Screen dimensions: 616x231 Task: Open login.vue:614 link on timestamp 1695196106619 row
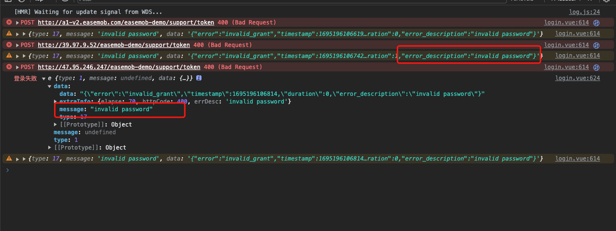click(578, 34)
